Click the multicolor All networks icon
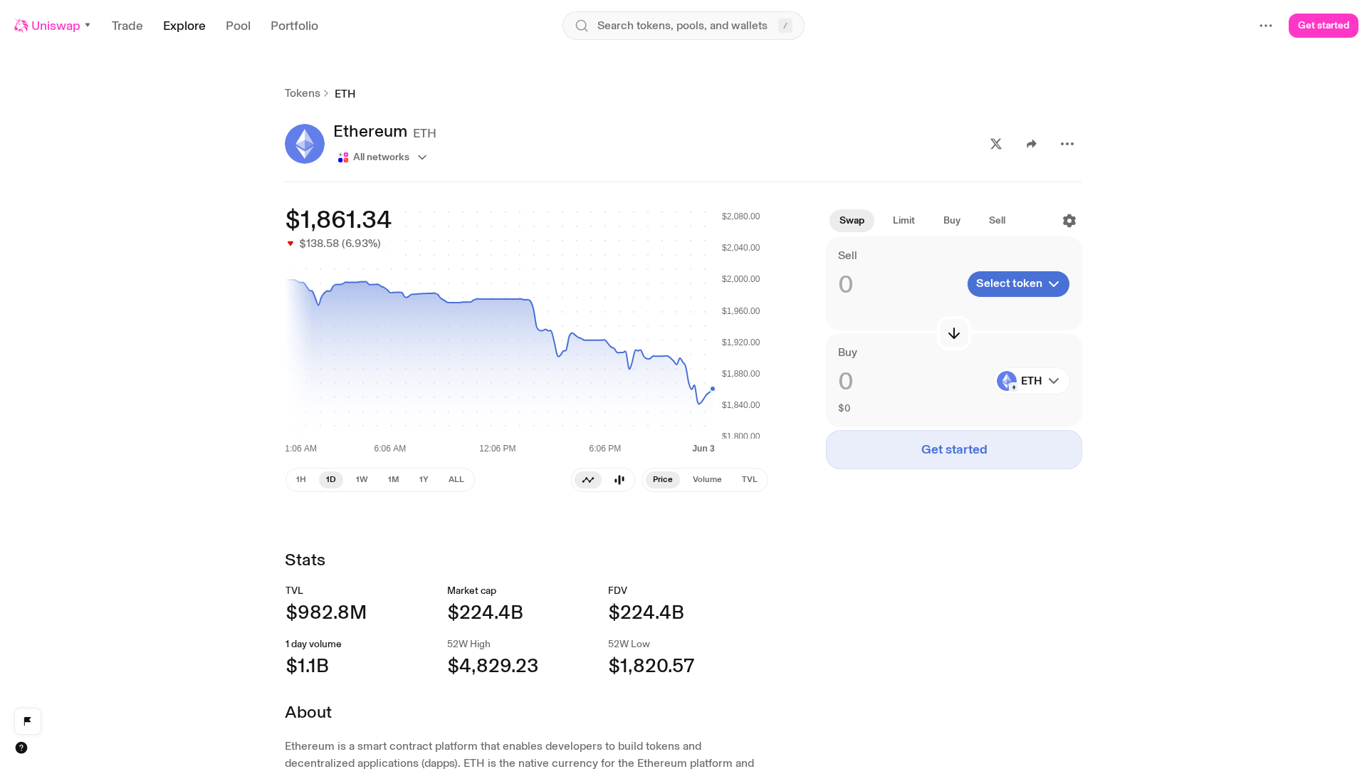The height and width of the screenshot is (769, 1367). tap(343, 157)
